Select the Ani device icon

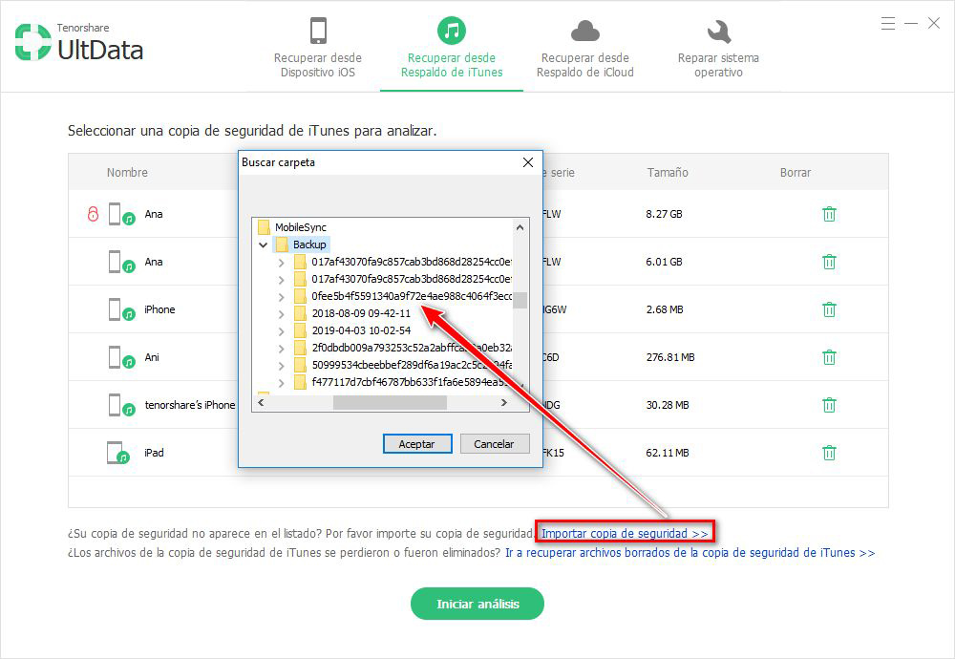121,357
